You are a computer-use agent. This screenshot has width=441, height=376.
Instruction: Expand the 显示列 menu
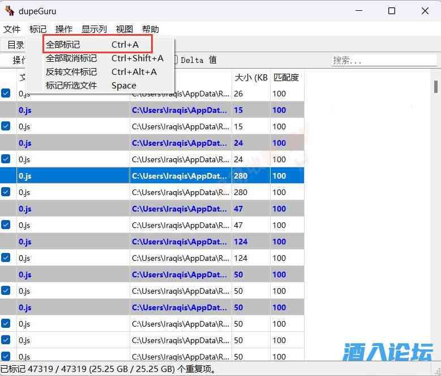pos(94,29)
